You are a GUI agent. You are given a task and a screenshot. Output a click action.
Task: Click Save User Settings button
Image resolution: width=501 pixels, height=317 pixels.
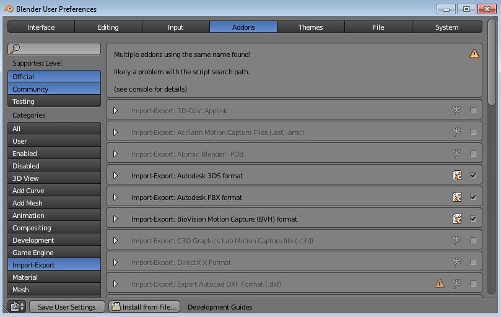click(x=67, y=306)
